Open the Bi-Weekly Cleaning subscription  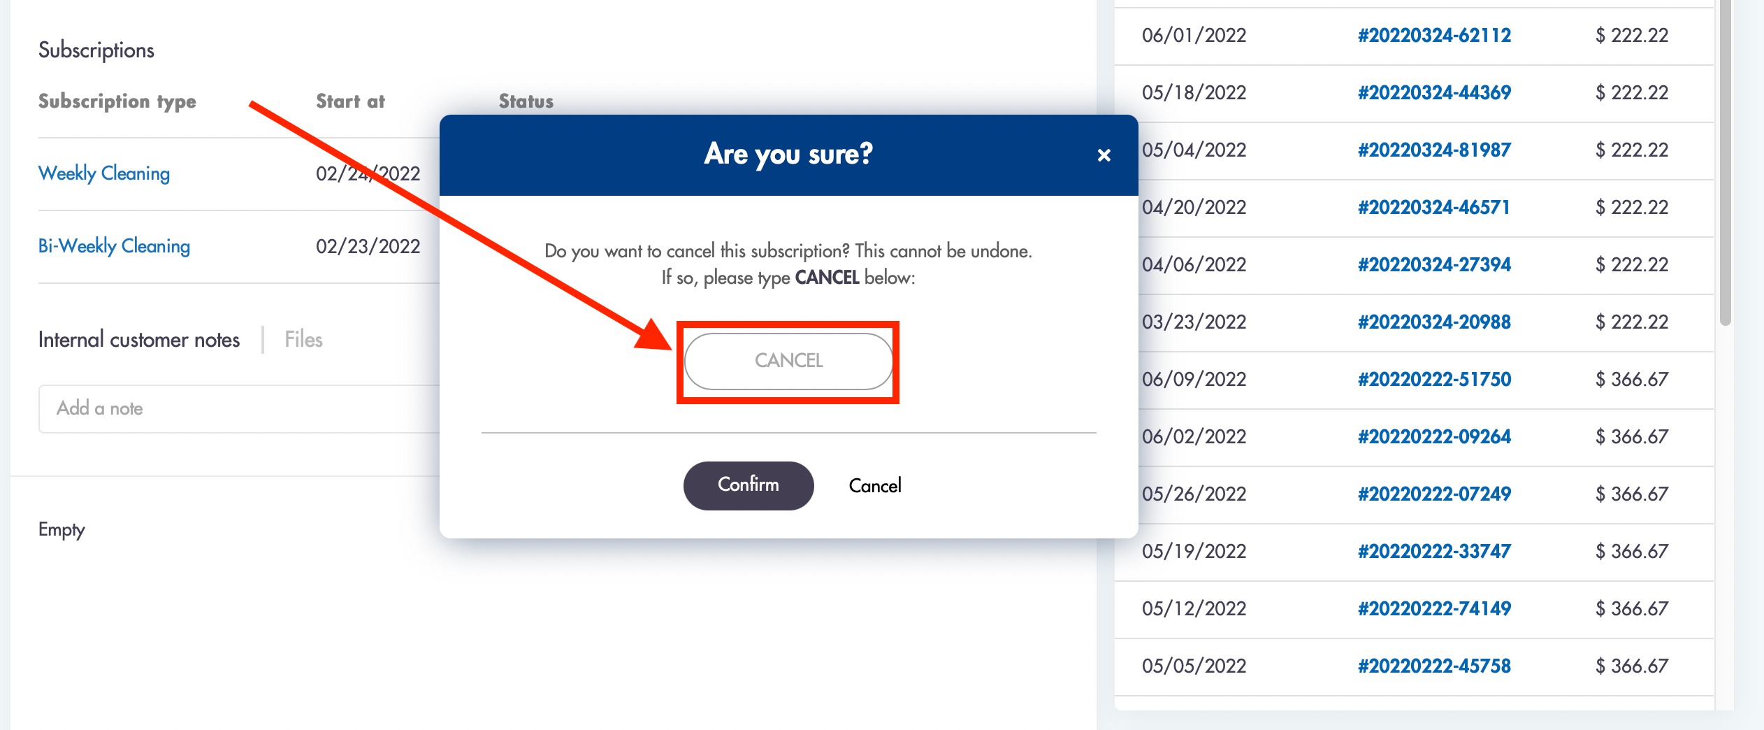114,246
